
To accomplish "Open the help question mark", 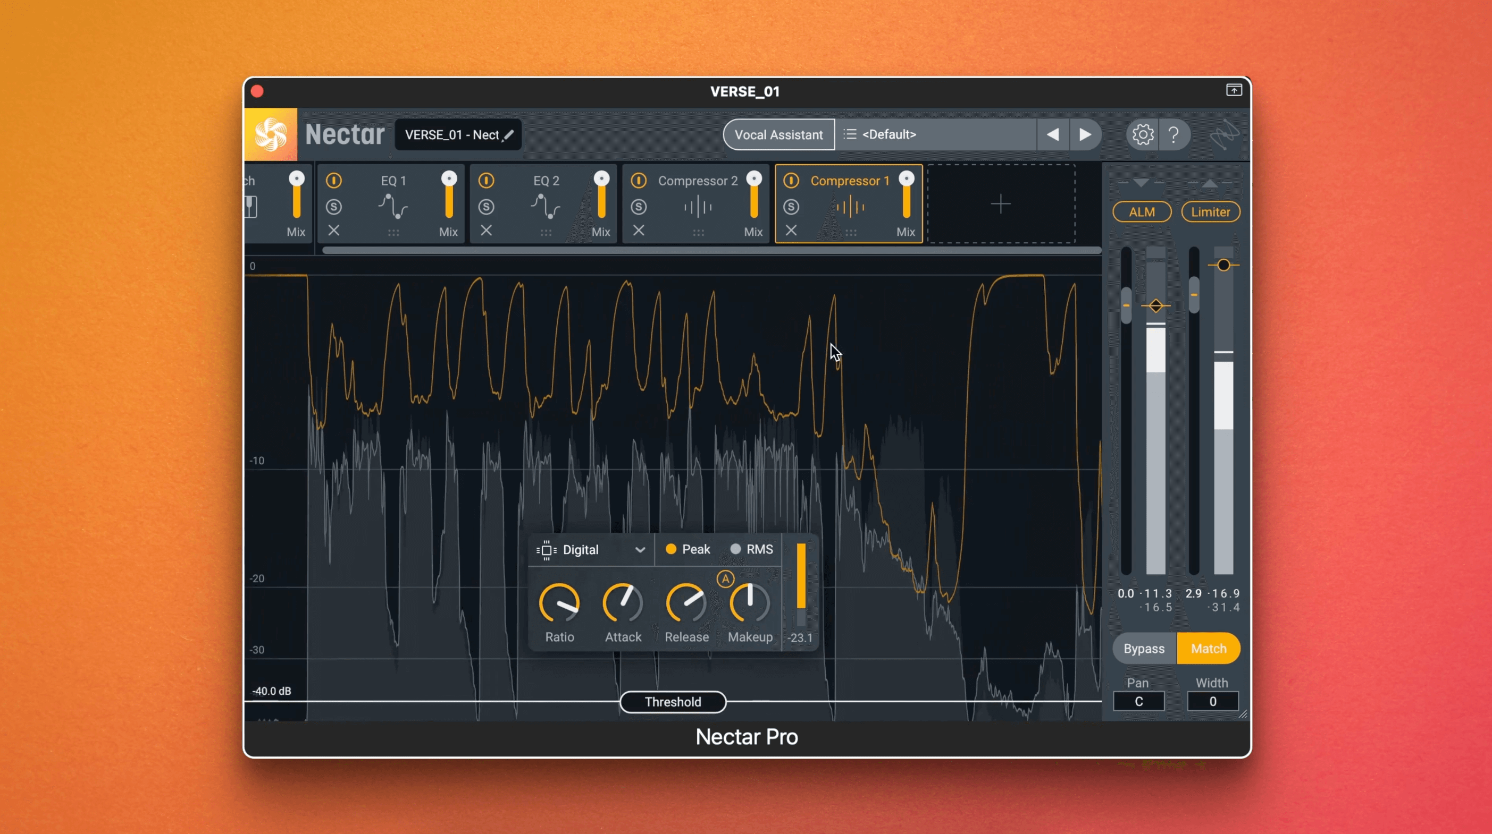I will click(x=1174, y=134).
